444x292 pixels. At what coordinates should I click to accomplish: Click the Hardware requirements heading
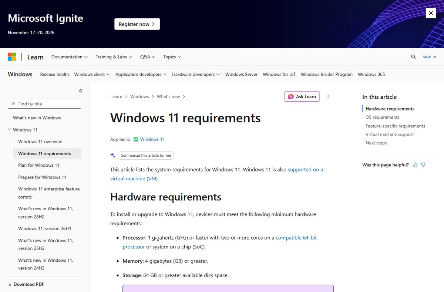click(x=166, y=197)
